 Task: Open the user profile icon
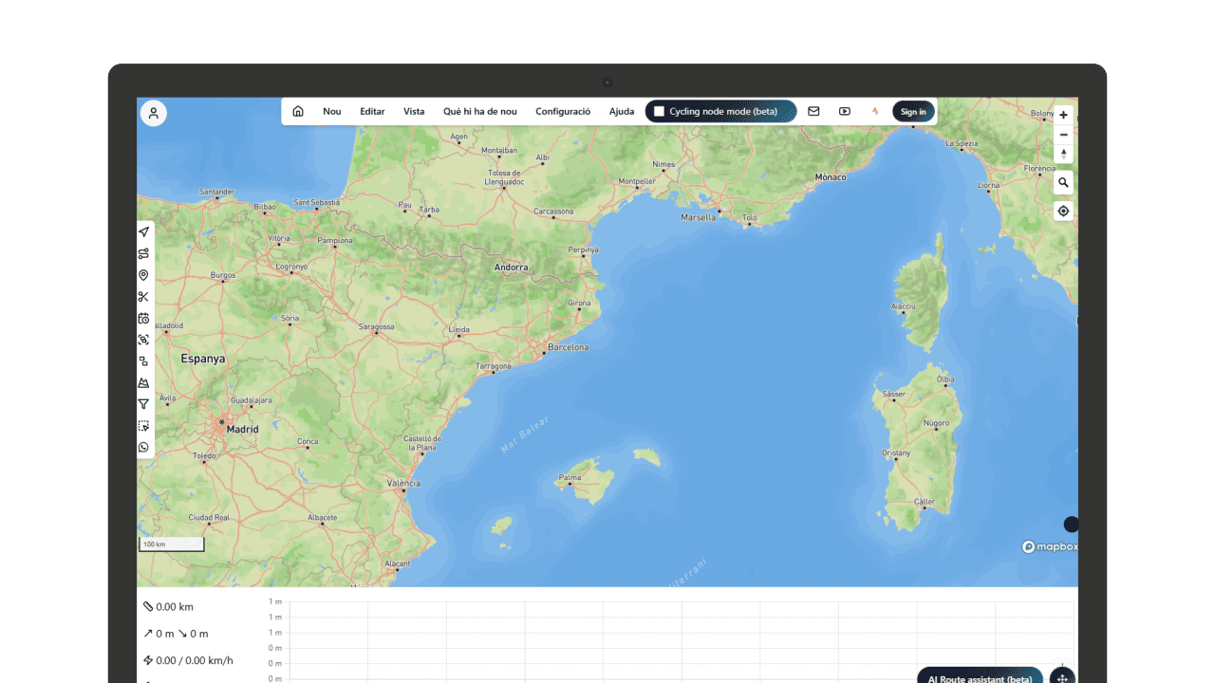pos(154,113)
